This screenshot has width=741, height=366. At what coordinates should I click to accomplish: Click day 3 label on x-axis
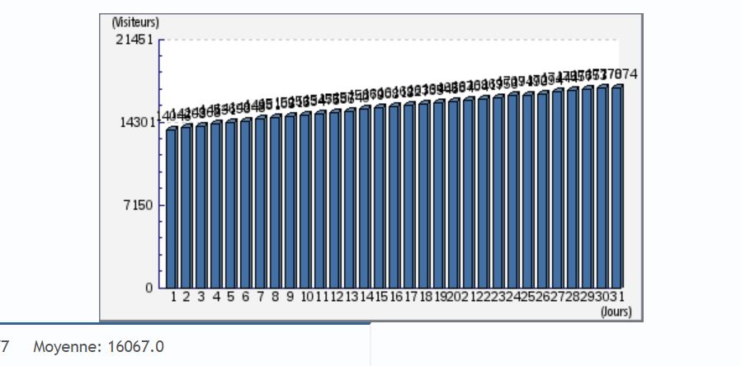[202, 297]
